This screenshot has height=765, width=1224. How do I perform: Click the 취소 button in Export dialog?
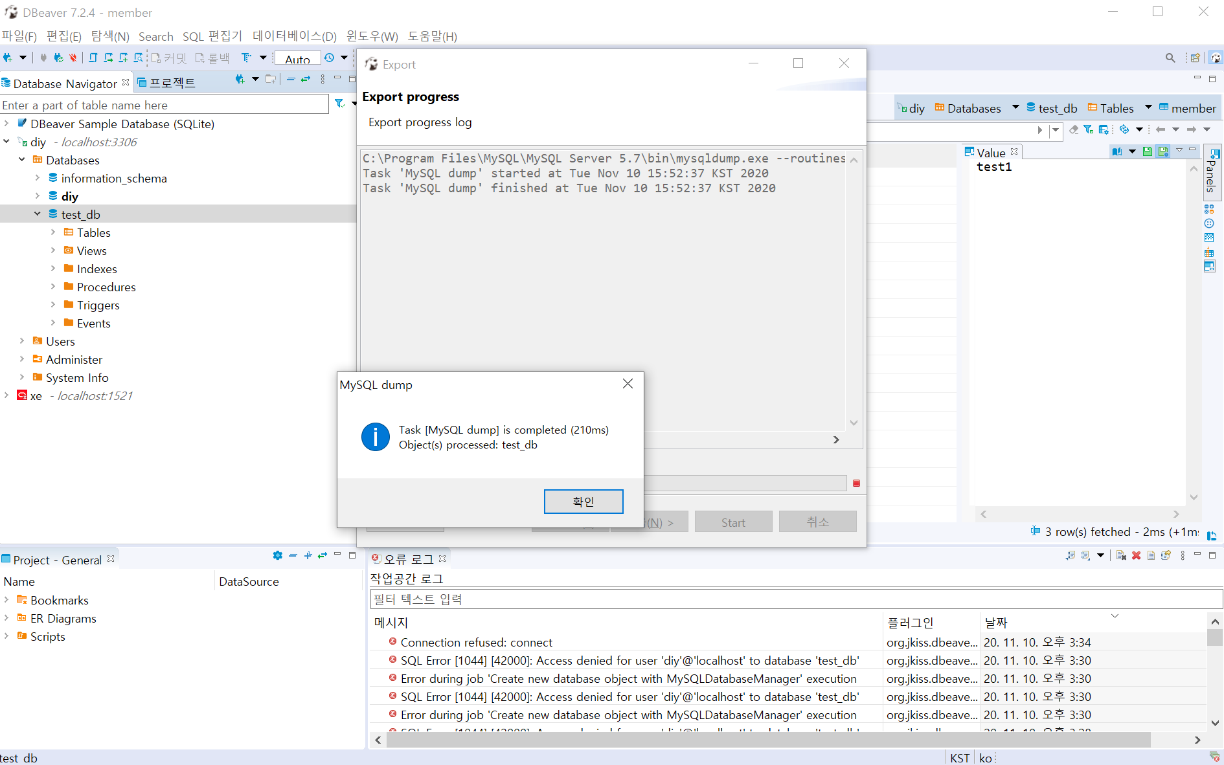pos(817,522)
